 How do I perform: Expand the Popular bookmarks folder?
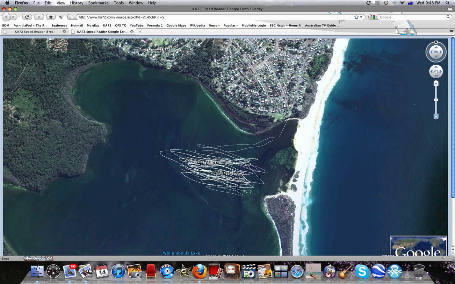click(x=231, y=25)
